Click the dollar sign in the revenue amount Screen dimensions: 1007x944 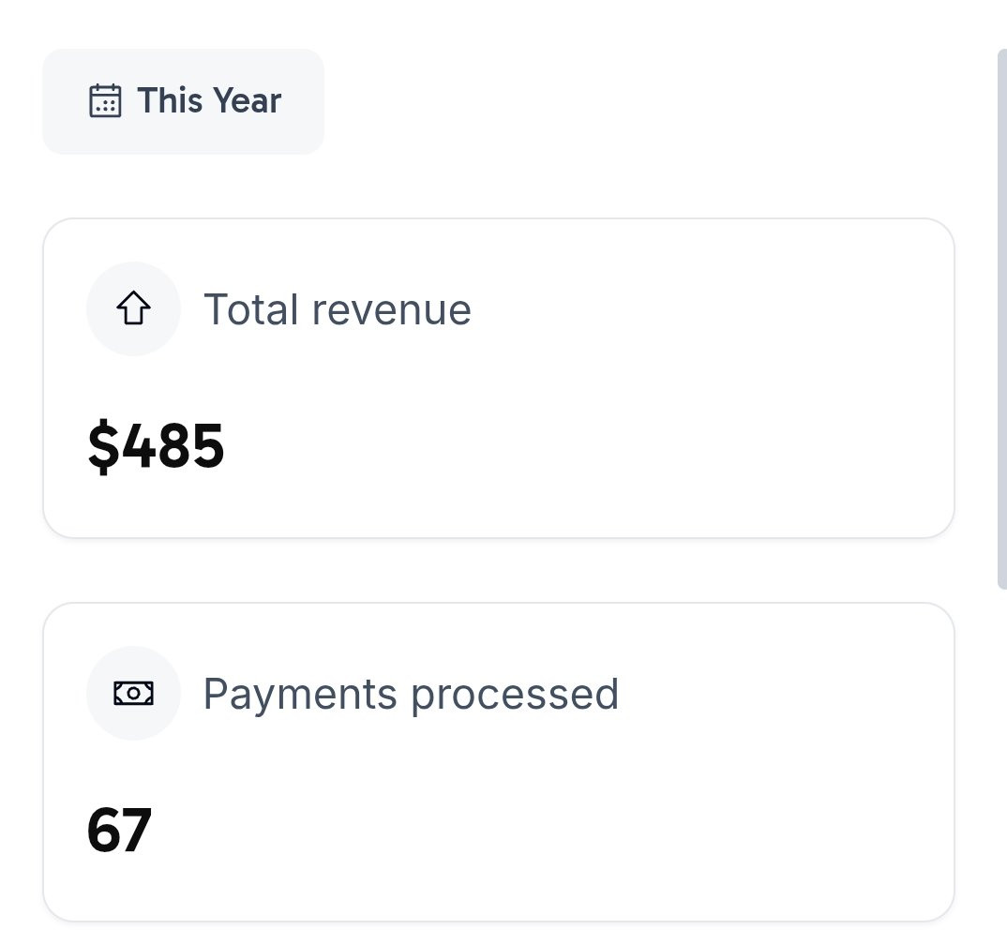(99, 446)
